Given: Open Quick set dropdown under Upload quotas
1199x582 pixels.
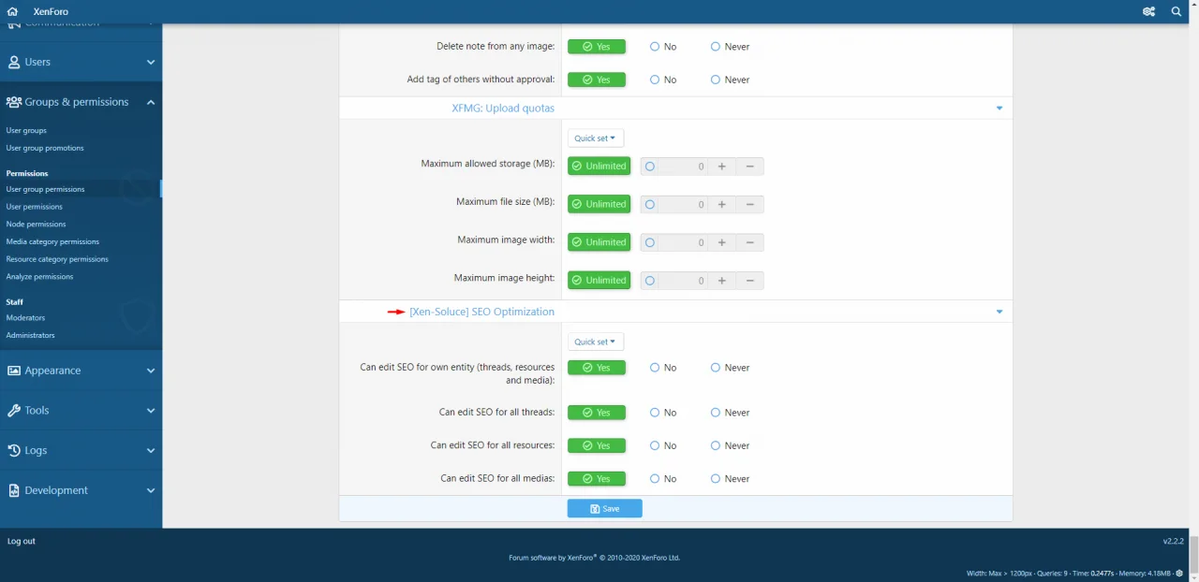Looking at the screenshot, I should pos(595,138).
